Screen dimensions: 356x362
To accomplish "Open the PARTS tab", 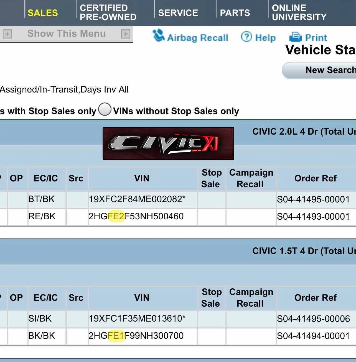I will point(235,13).
